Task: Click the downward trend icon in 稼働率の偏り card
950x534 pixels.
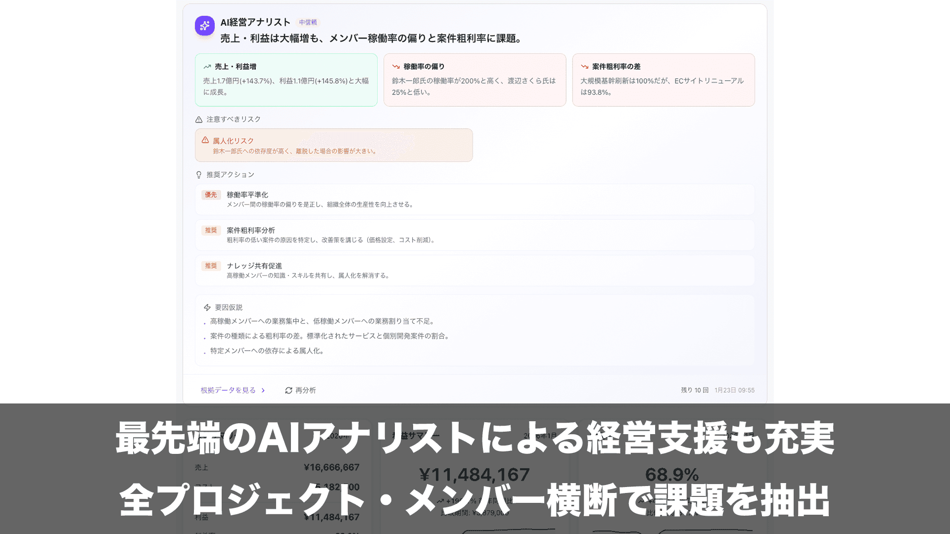Action: [395, 66]
